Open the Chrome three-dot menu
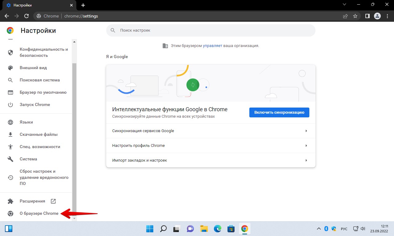Screen dimensions: 394x236 pos(387,16)
